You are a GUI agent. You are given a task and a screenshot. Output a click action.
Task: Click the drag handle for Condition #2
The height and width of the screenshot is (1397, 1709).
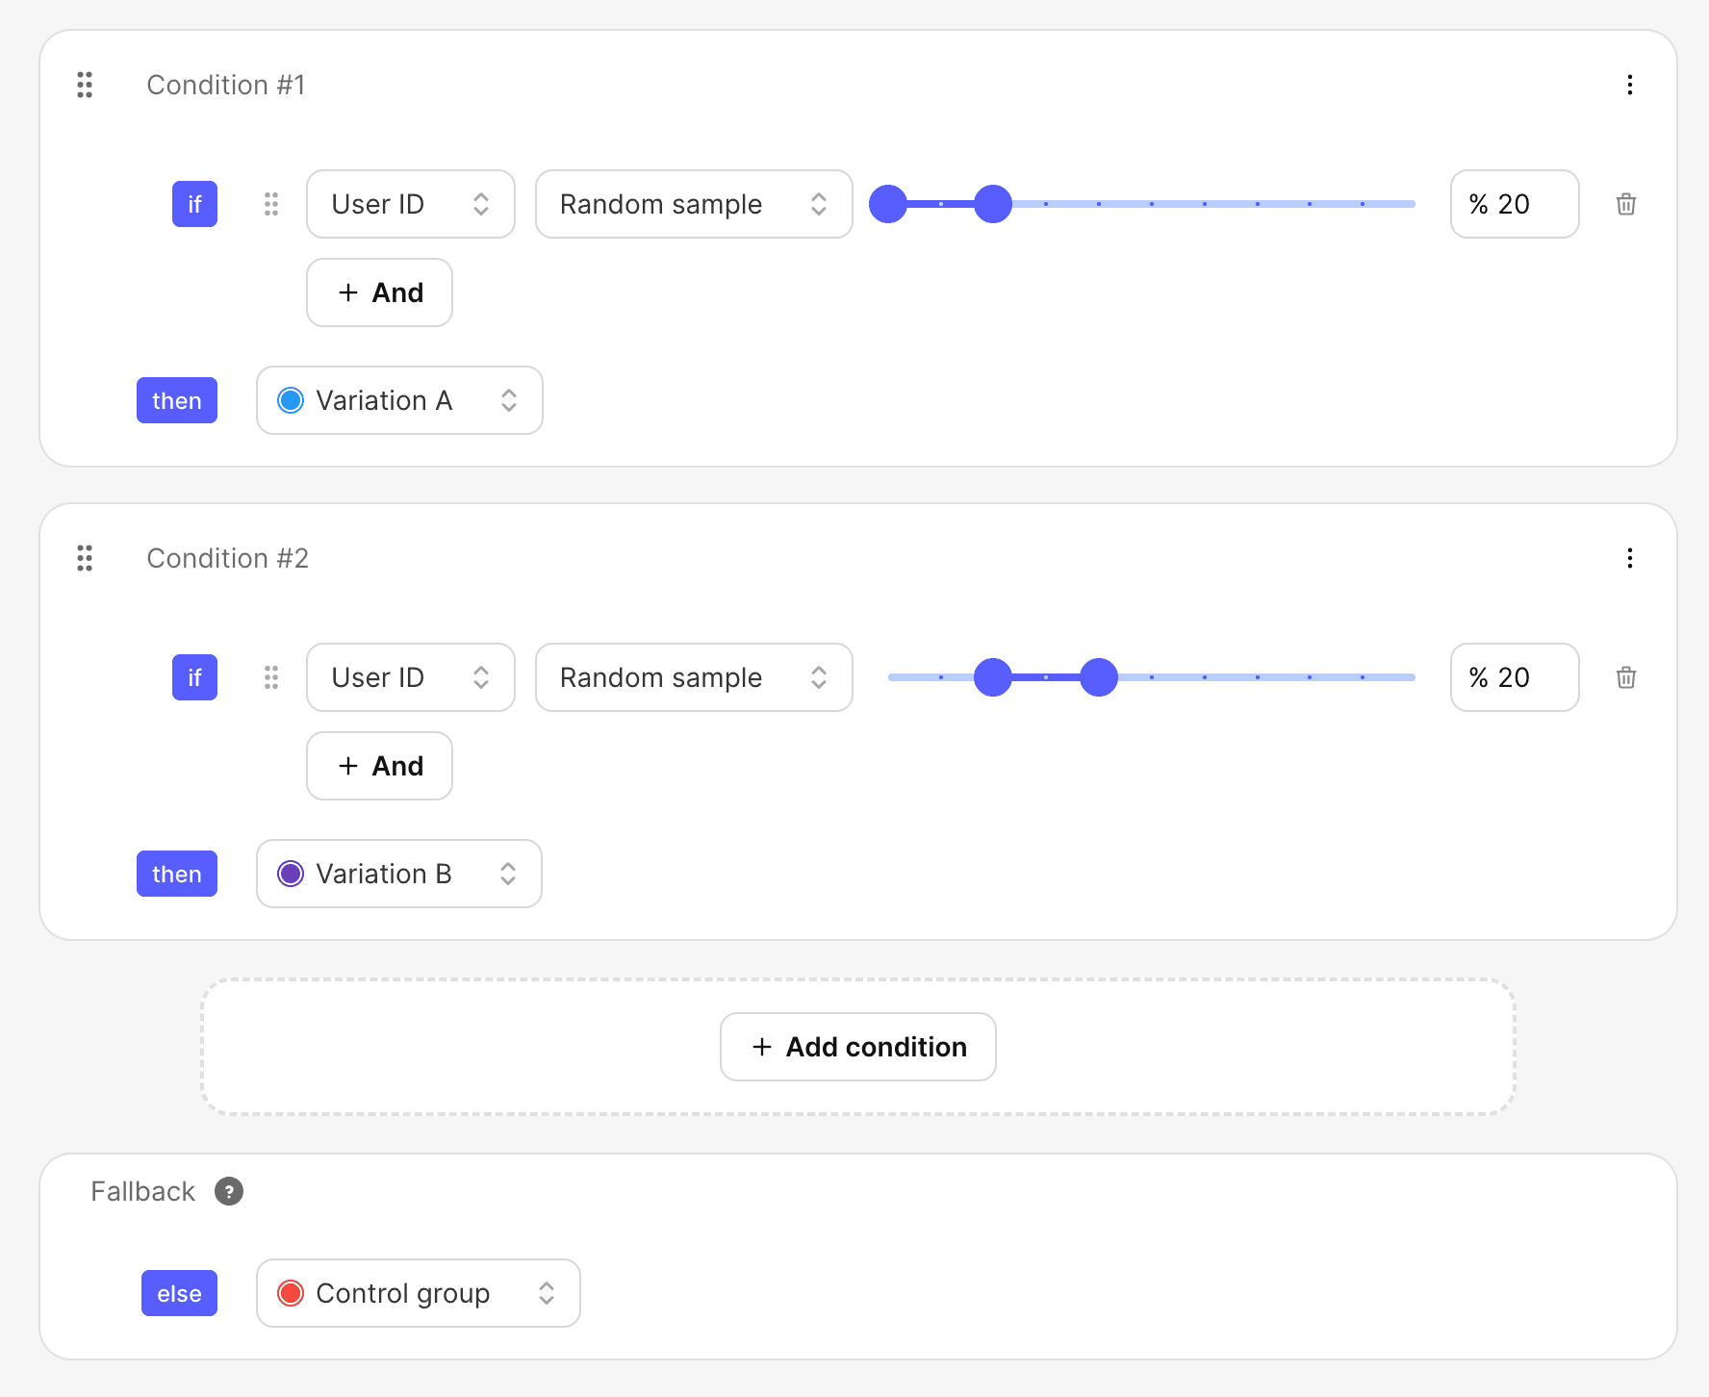point(85,558)
